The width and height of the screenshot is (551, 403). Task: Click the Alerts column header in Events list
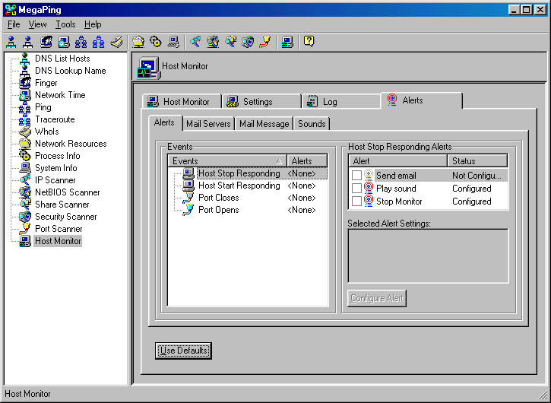pyautogui.click(x=307, y=160)
